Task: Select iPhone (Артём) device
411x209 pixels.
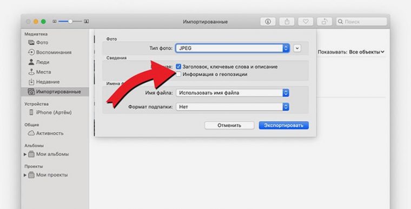Action: coord(50,113)
